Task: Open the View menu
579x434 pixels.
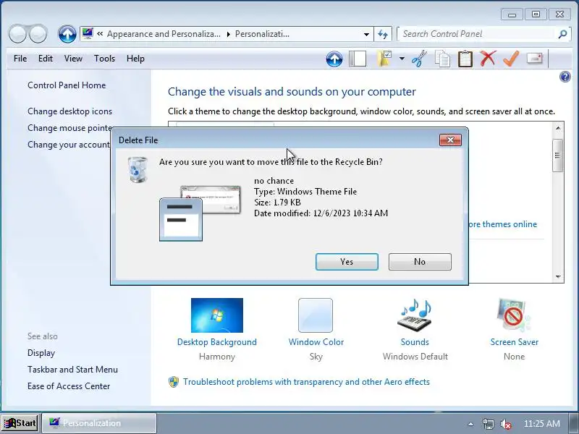Action: click(73, 59)
